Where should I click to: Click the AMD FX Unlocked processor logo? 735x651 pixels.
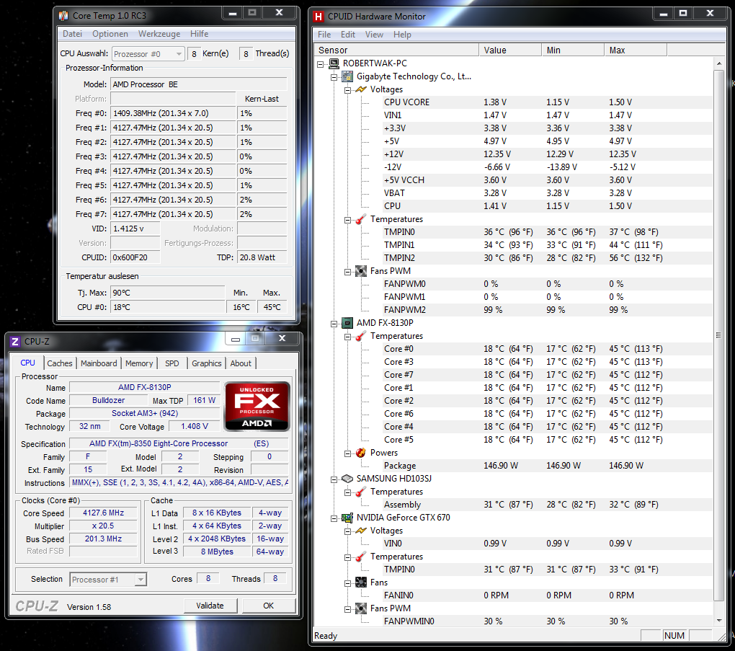pos(257,406)
